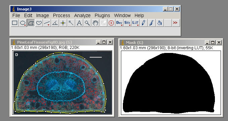
Task: Open the LUT lookup tables menu
Action: coord(136,23)
